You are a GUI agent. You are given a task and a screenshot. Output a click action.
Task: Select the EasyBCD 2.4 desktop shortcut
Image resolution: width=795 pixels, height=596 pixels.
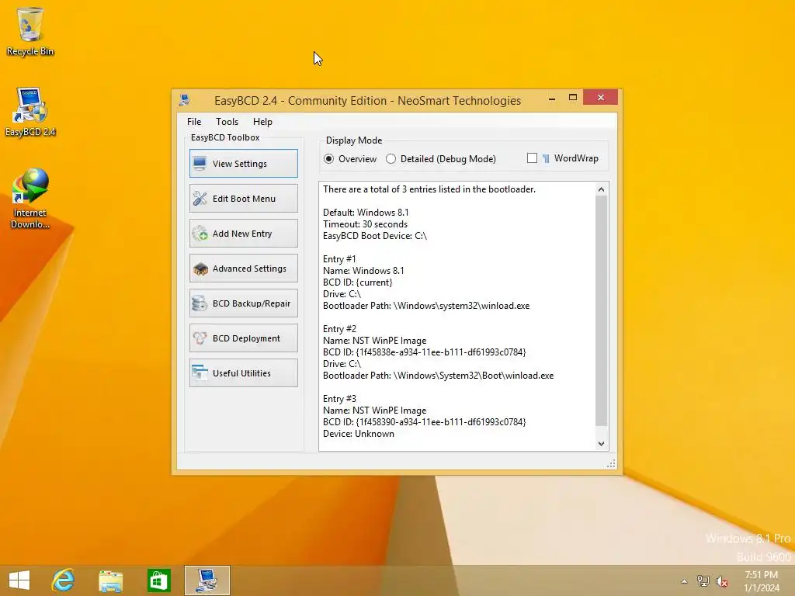(x=30, y=112)
